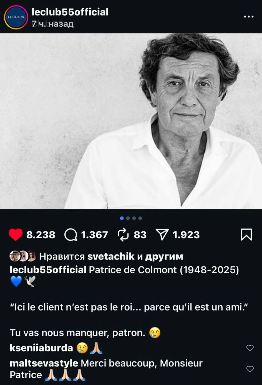Like maltsevastyle's comment heart
The height and width of the screenshot is (385, 262).
point(250,369)
